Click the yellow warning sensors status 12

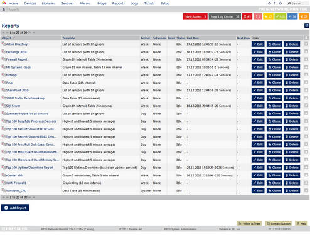coord(268,16)
